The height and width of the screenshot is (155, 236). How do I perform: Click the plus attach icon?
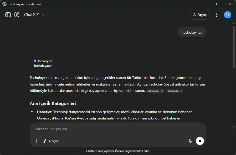coord(36,141)
